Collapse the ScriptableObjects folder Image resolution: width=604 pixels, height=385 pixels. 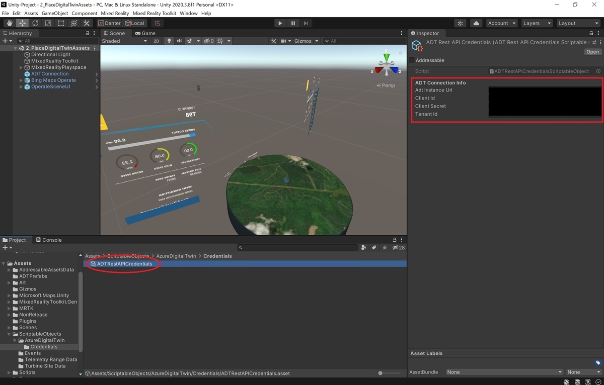point(9,334)
